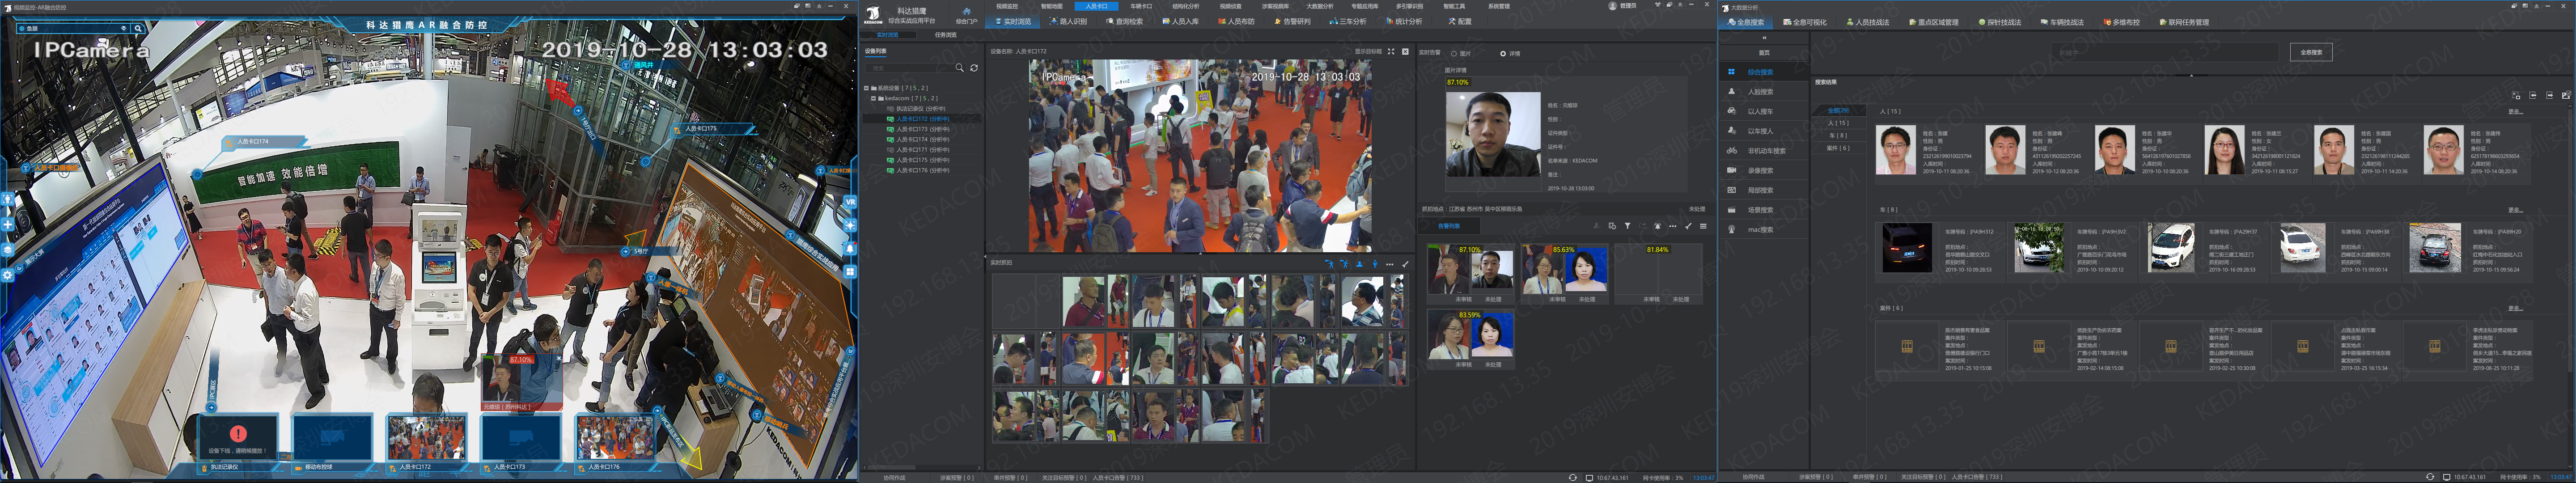Open the 系统管理 menu
Screen dimensions: 2576x483
pyautogui.click(x=1499, y=6)
